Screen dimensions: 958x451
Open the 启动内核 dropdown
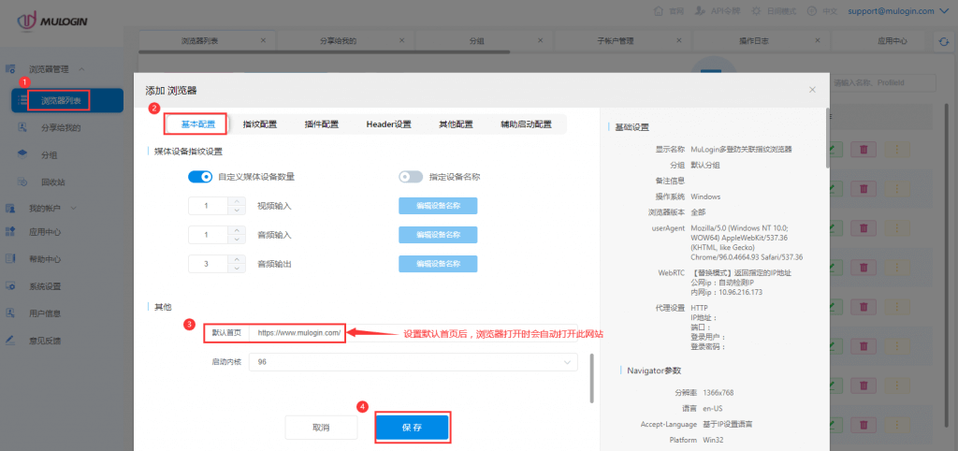click(413, 362)
